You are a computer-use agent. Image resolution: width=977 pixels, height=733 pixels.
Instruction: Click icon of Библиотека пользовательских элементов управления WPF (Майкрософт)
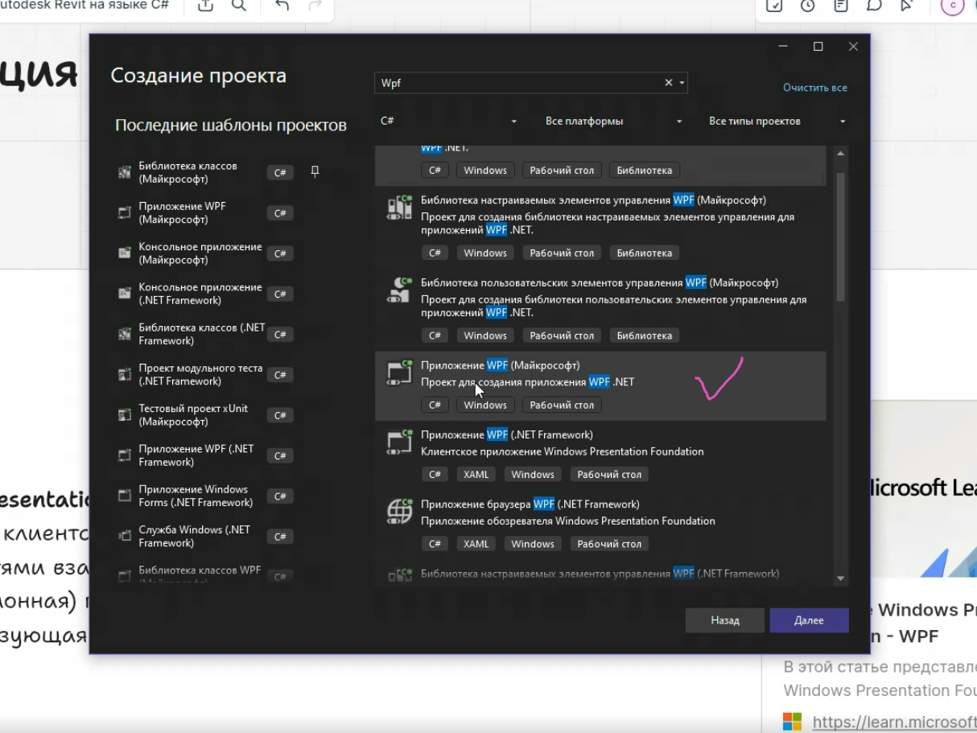tap(399, 290)
